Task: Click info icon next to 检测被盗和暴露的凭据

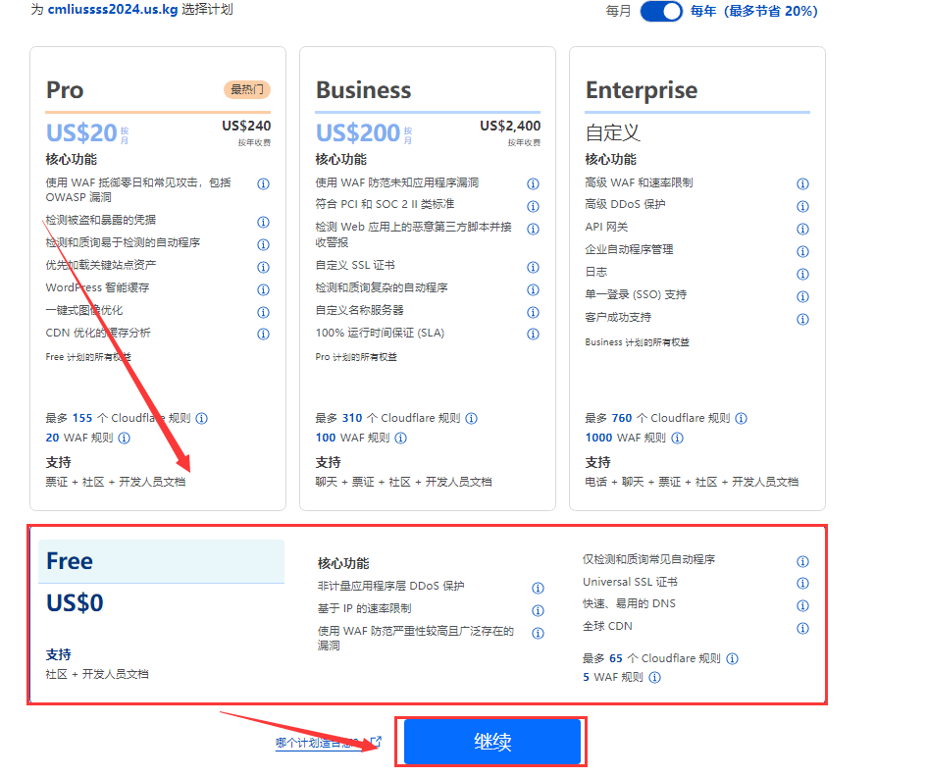Action: coord(263,223)
